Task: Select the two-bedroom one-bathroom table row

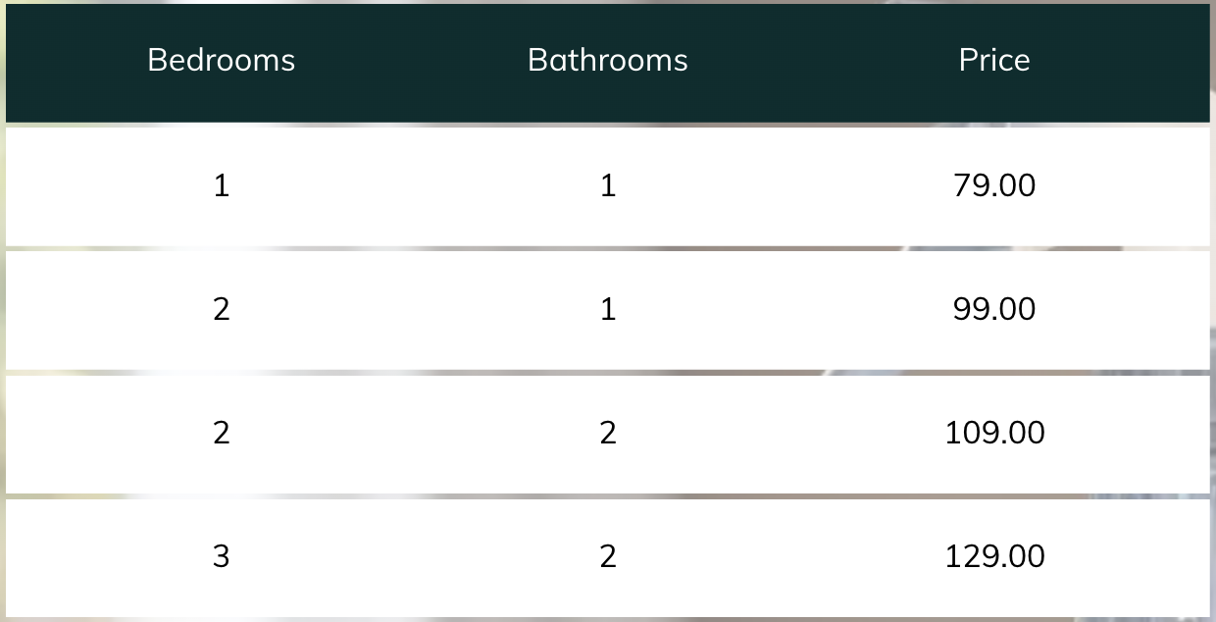Action: click(608, 310)
